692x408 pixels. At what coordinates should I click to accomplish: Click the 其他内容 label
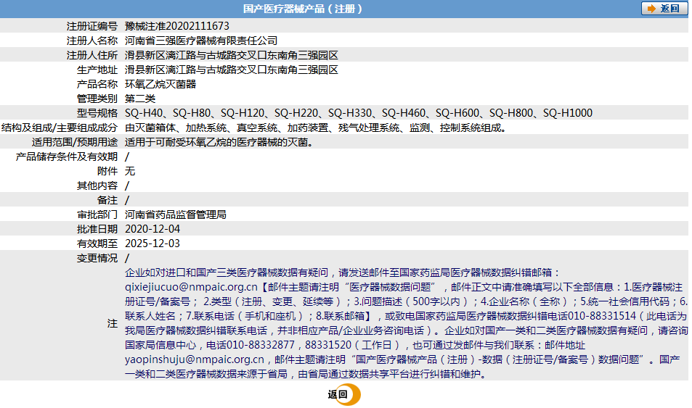pyautogui.click(x=97, y=186)
